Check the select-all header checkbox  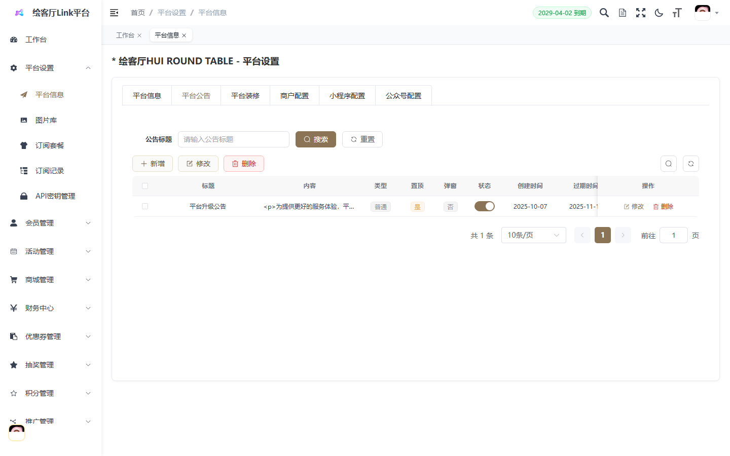coord(145,186)
